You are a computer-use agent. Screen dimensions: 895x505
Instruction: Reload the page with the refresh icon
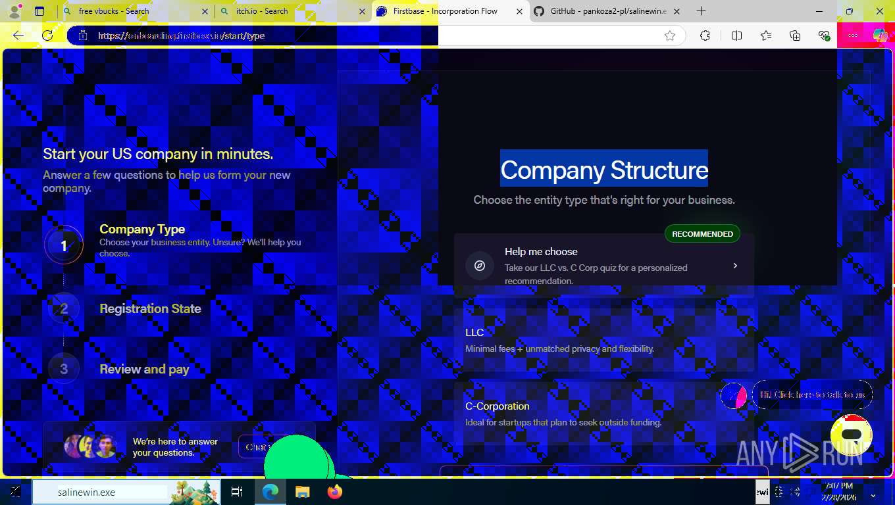click(47, 36)
